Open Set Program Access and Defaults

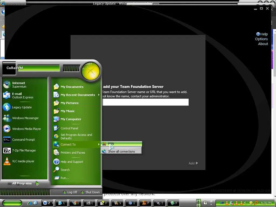point(76,136)
